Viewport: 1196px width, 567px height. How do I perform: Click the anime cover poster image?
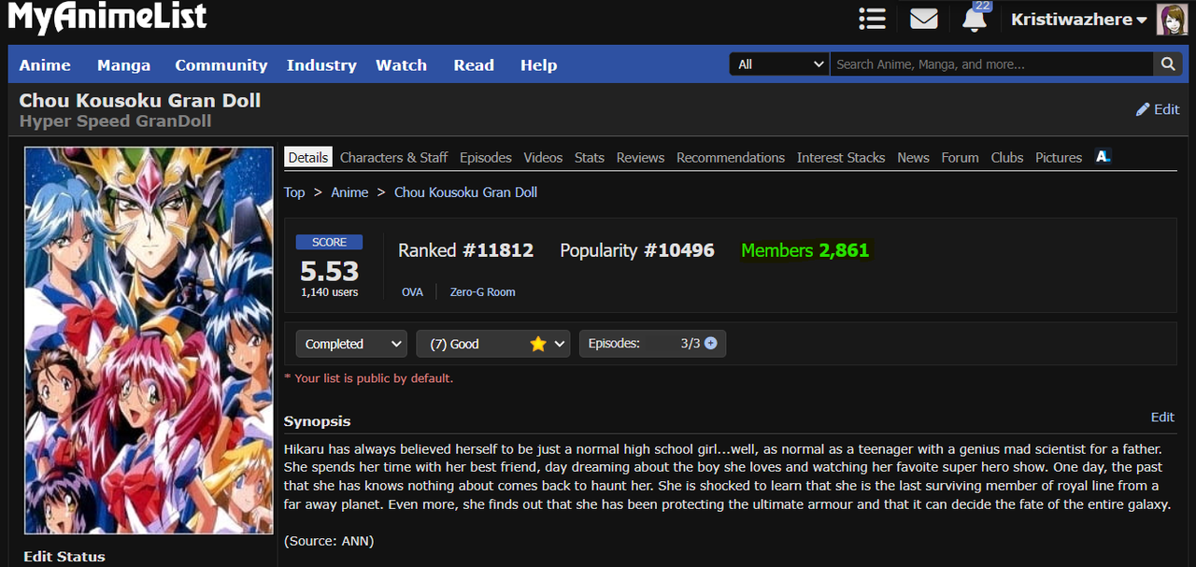149,340
